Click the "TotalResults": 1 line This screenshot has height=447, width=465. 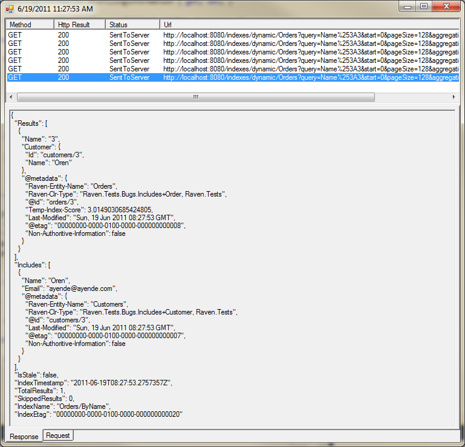[40, 391]
